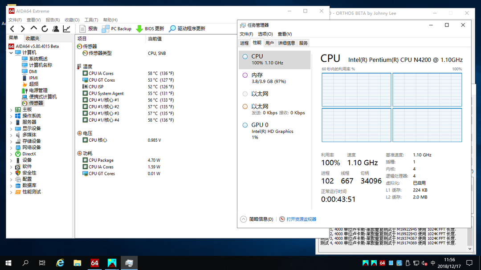The image size is (481, 270).
Task: Click the 当前值 column header
Action: [155, 39]
